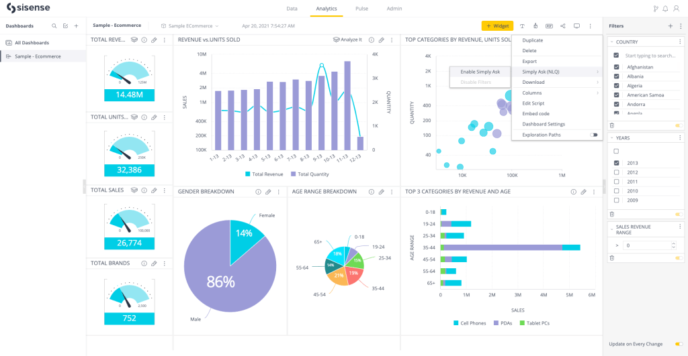Viewport: 688px width, 356px height.
Task: Search dashboards with the magnifier icon
Action: pyautogui.click(x=54, y=25)
